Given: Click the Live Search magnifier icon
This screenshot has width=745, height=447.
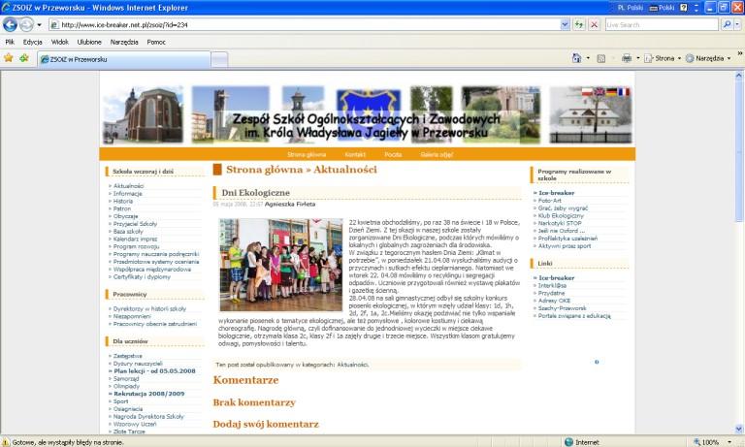Looking at the screenshot, I should pos(726,24).
